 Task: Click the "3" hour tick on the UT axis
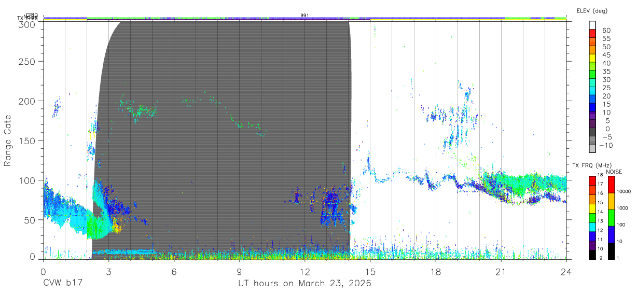pyautogui.click(x=108, y=272)
